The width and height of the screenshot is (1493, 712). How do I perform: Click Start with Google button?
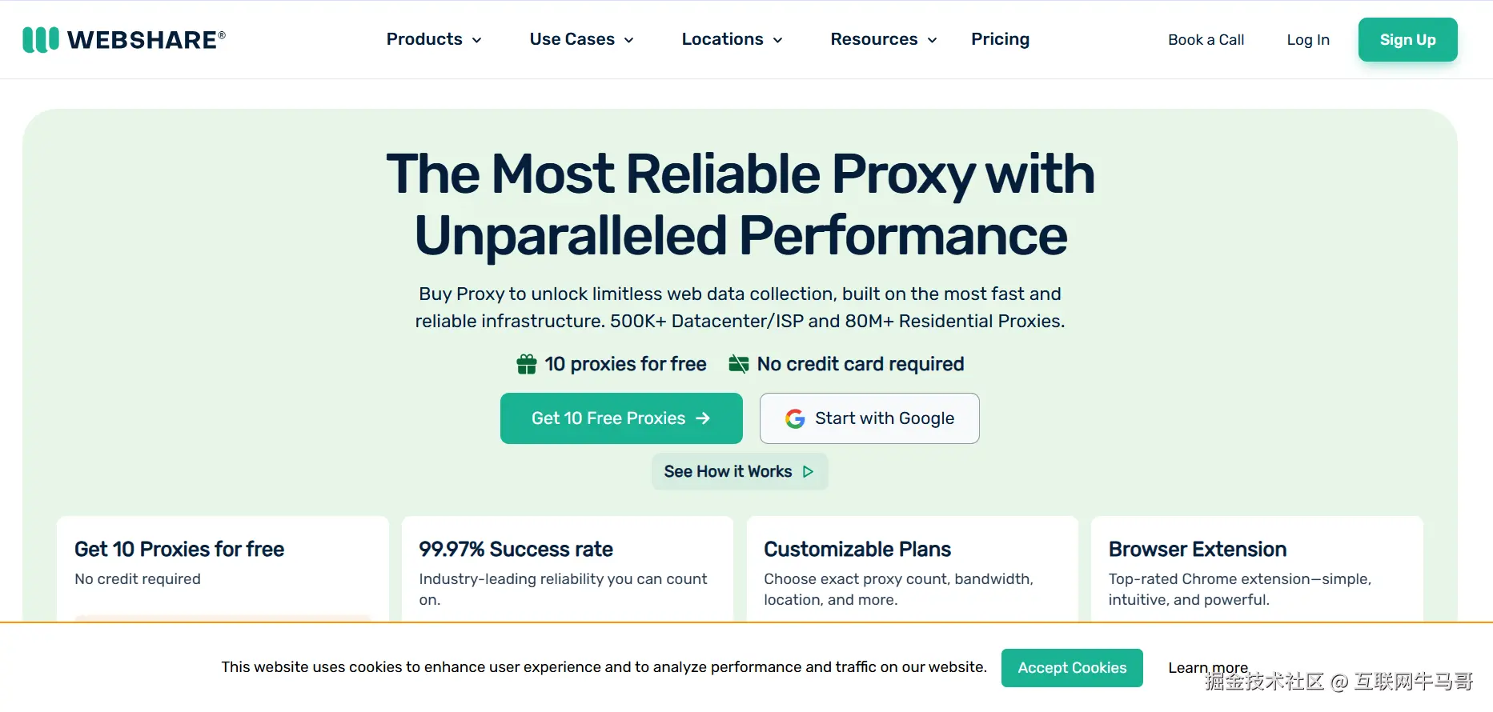[x=869, y=418]
